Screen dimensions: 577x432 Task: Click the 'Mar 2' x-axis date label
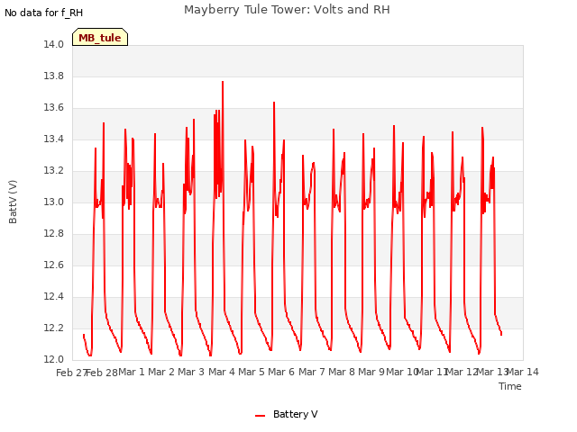(x=161, y=372)
